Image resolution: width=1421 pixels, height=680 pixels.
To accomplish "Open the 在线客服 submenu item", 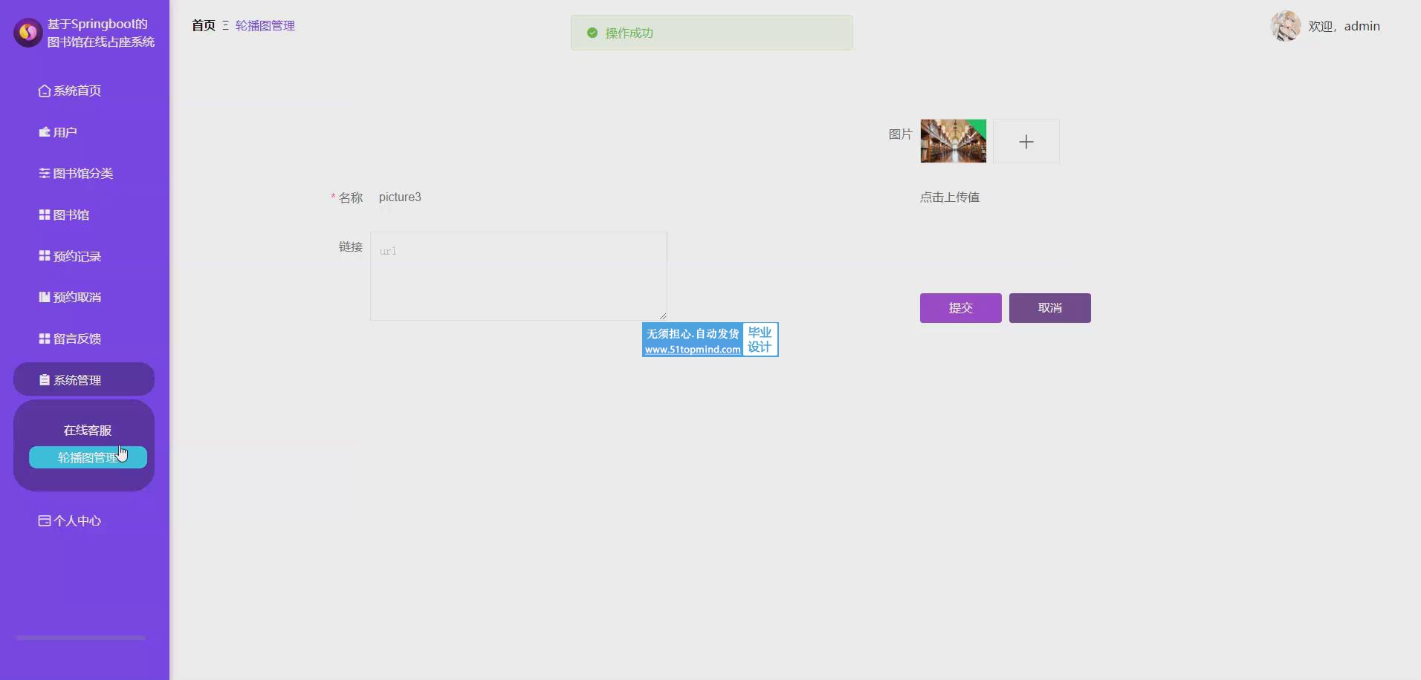I will (x=87, y=431).
